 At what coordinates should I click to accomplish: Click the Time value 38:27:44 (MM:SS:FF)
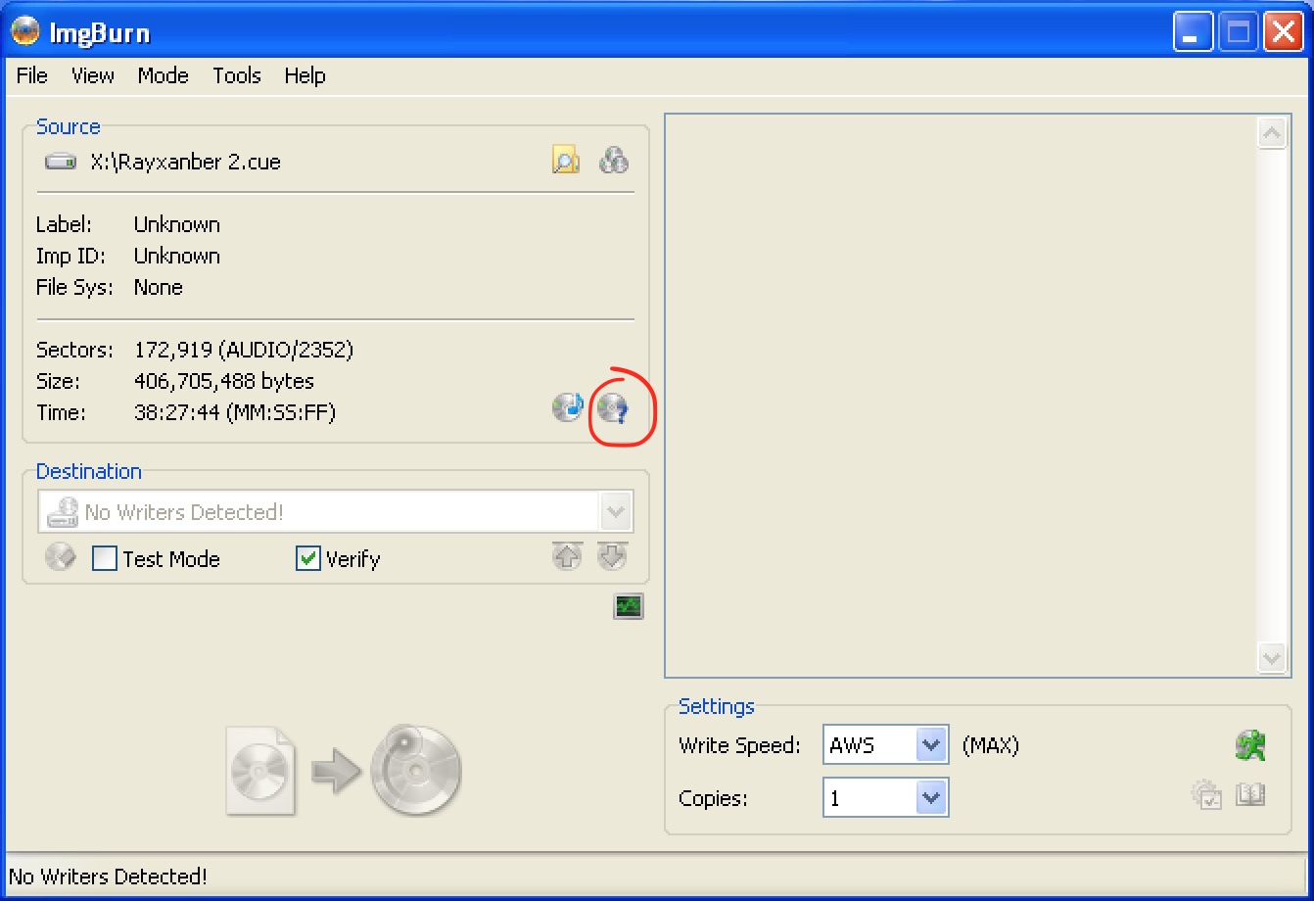pos(235,412)
